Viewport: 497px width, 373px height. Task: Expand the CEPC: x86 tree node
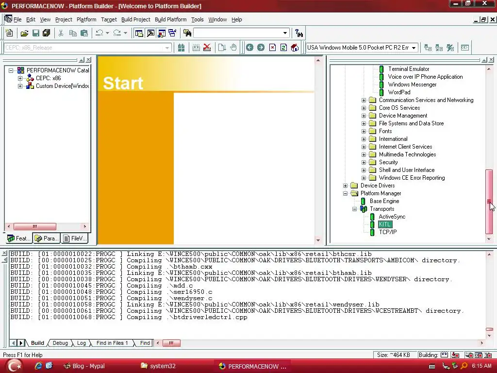20,78
